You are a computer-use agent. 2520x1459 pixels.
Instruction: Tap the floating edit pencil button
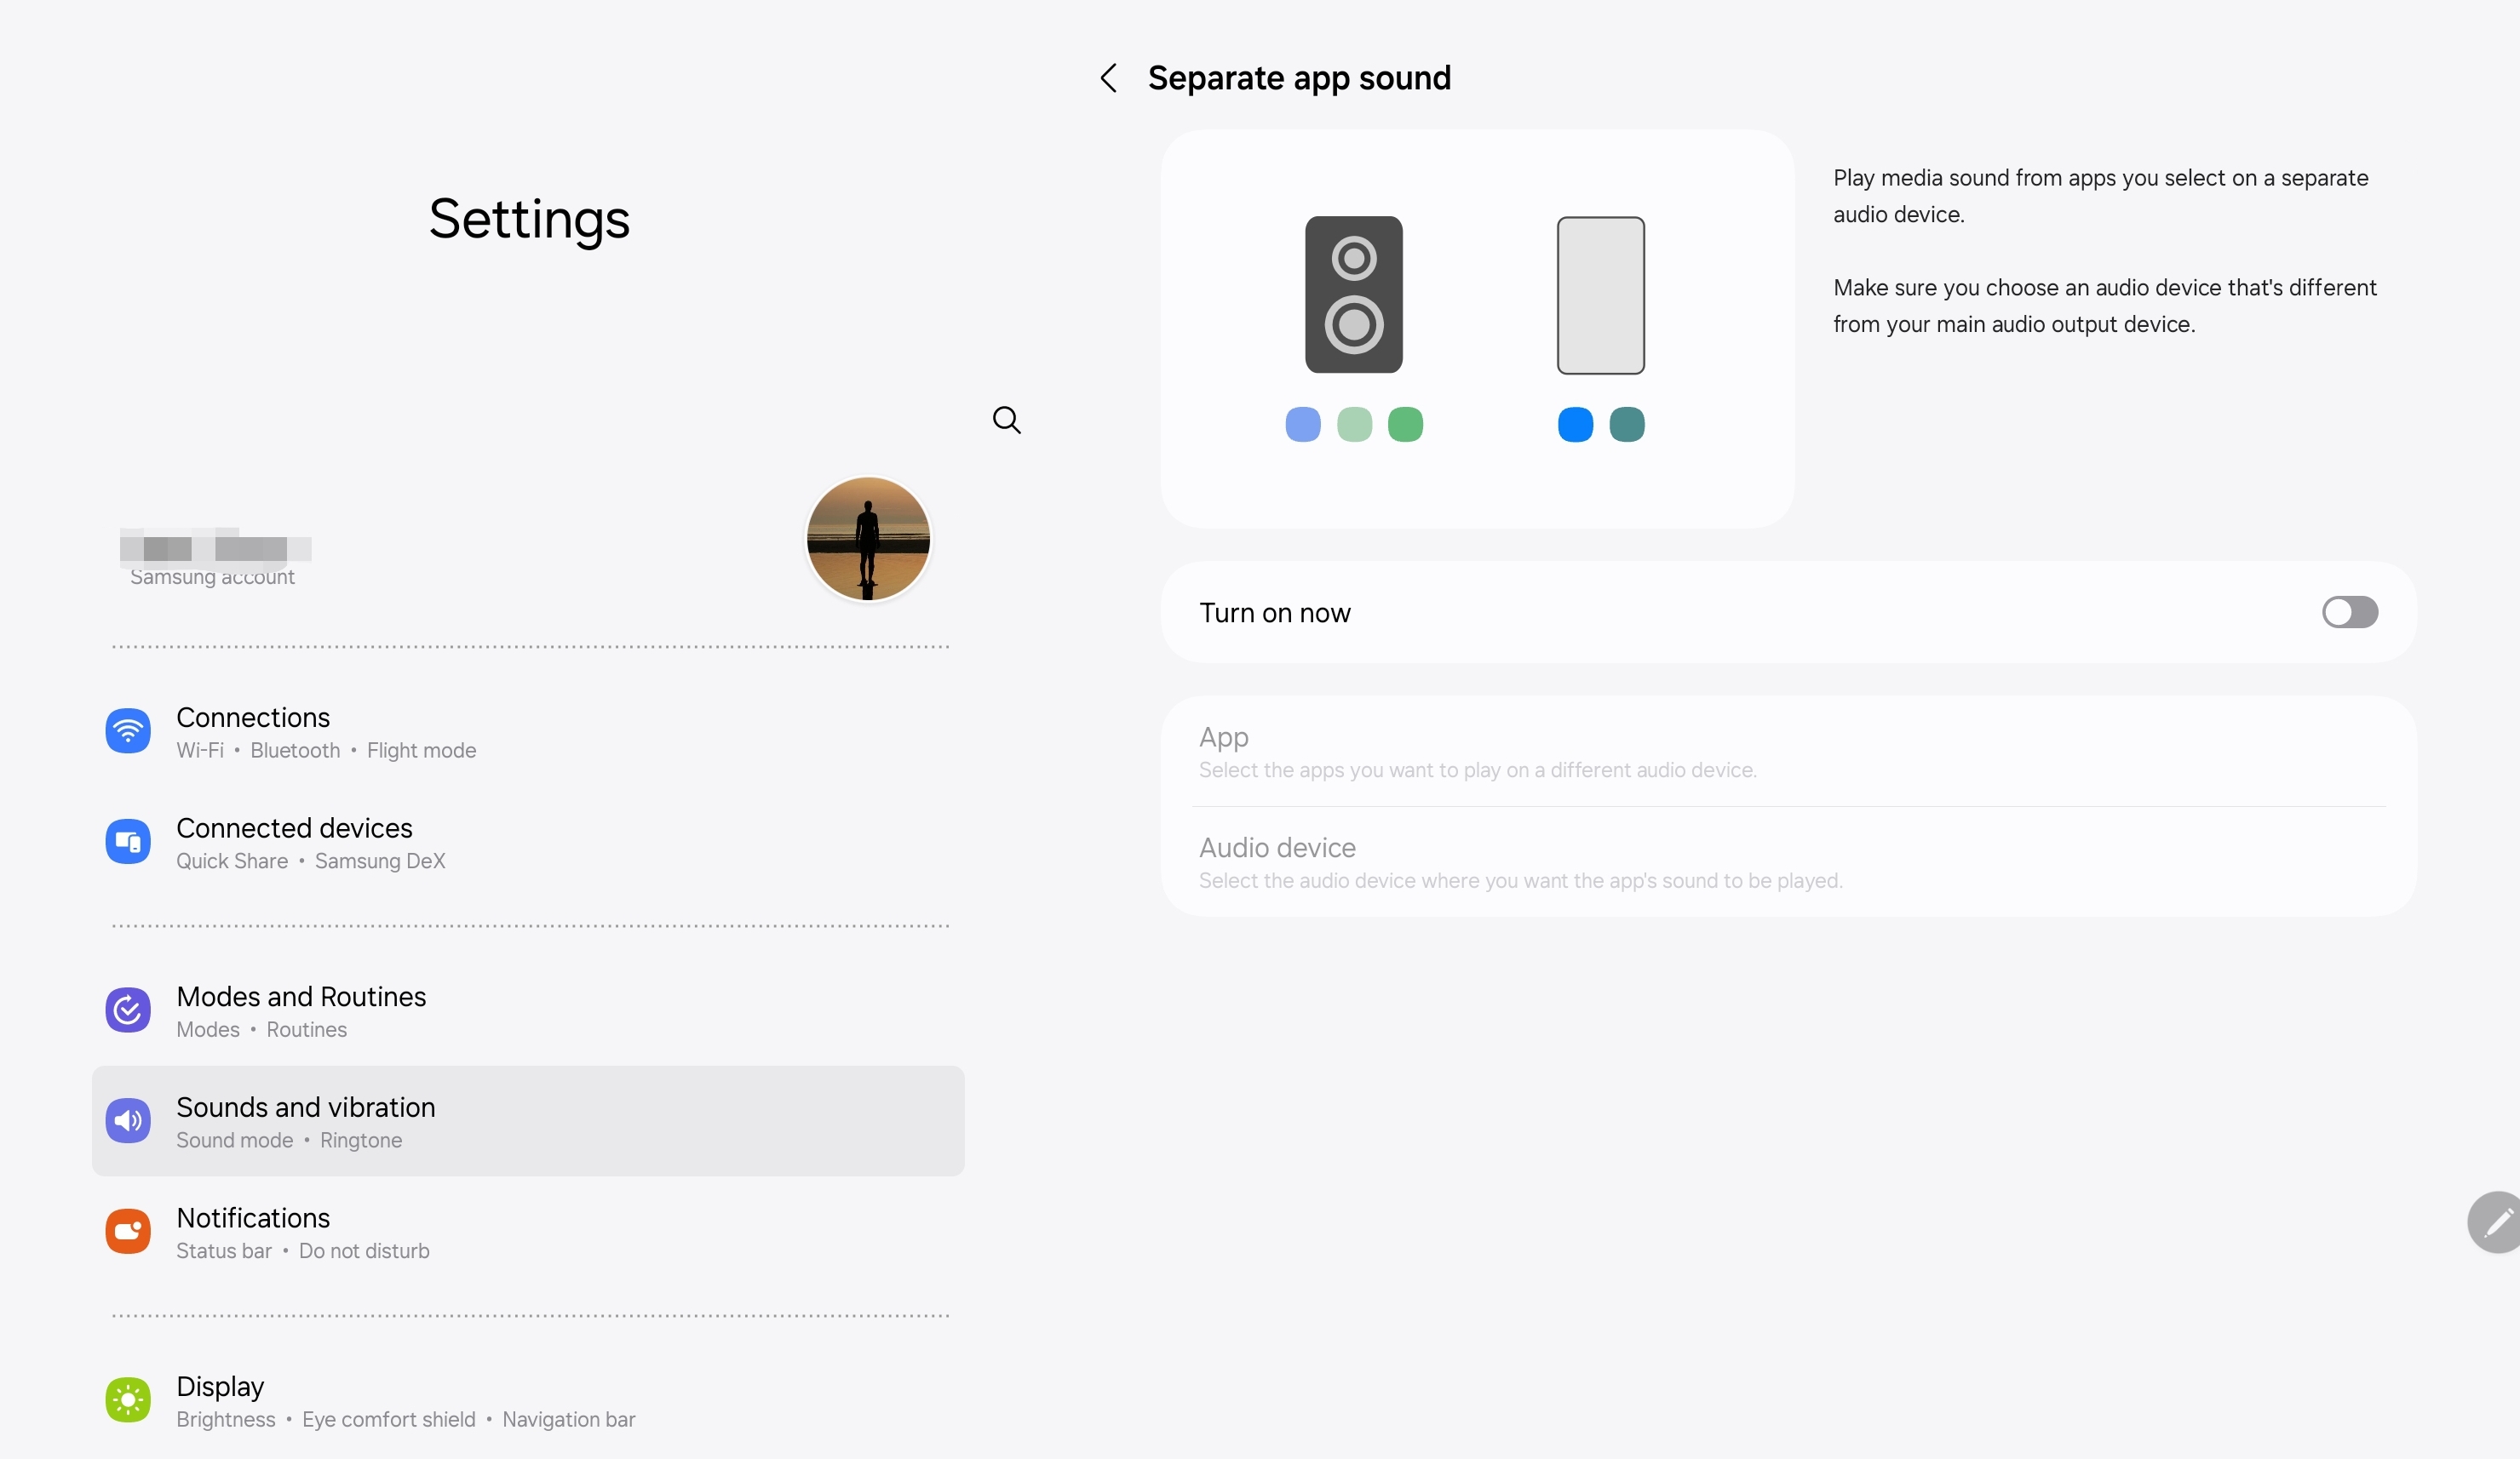pyautogui.click(x=2493, y=1222)
